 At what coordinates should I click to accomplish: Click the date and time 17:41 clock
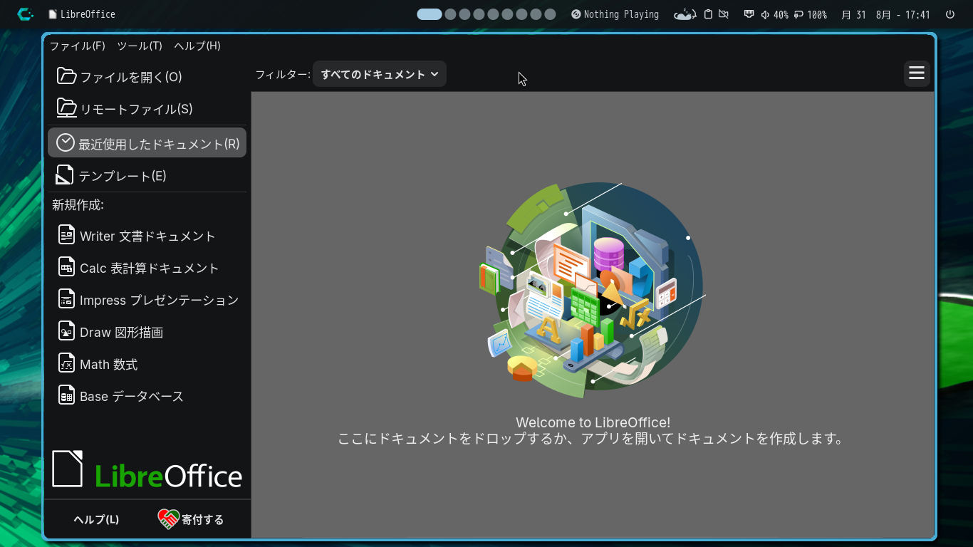click(x=885, y=14)
